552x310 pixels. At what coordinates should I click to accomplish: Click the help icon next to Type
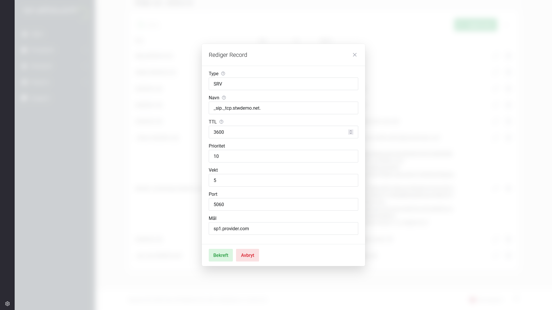tap(223, 73)
